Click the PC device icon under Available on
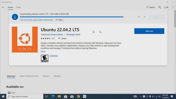176x99 pixels. pyautogui.click(x=10, y=93)
